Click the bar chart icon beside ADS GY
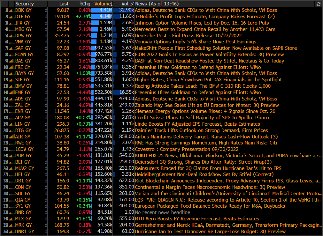 pos(12,99)
